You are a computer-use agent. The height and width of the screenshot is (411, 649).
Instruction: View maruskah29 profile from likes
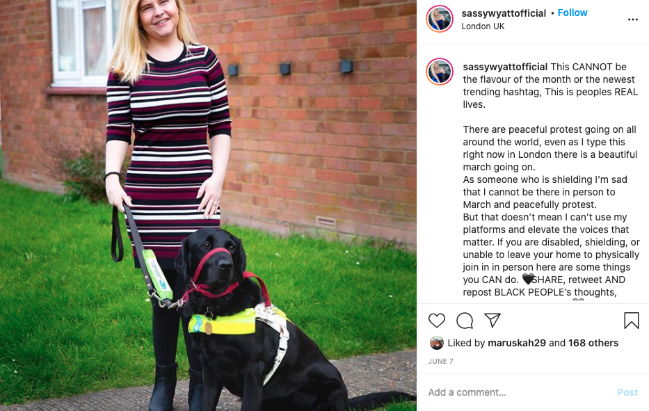[517, 343]
